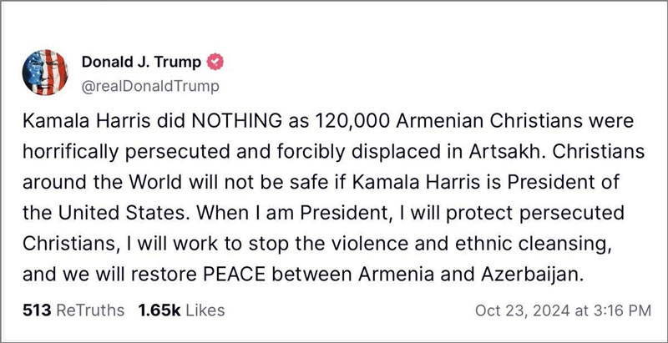
Task: View the 1.65k Likes list
Action: pos(181,310)
